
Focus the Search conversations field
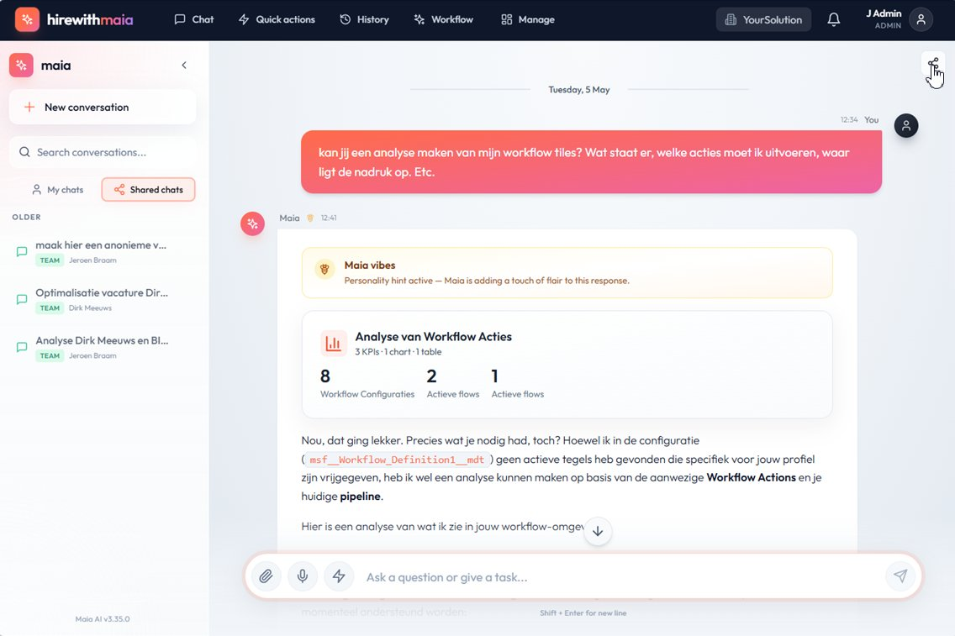pos(103,152)
